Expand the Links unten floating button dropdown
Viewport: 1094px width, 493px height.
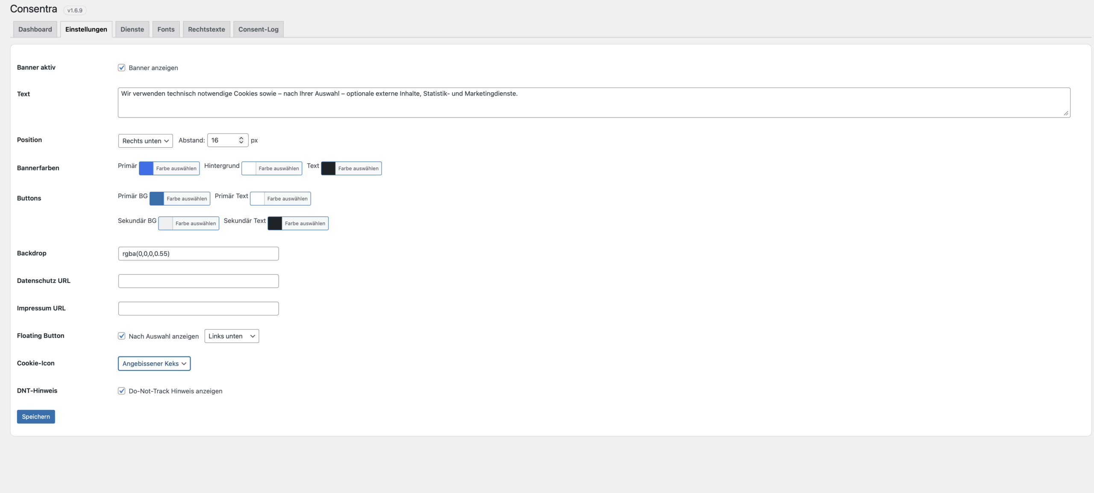[x=232, y=336]
